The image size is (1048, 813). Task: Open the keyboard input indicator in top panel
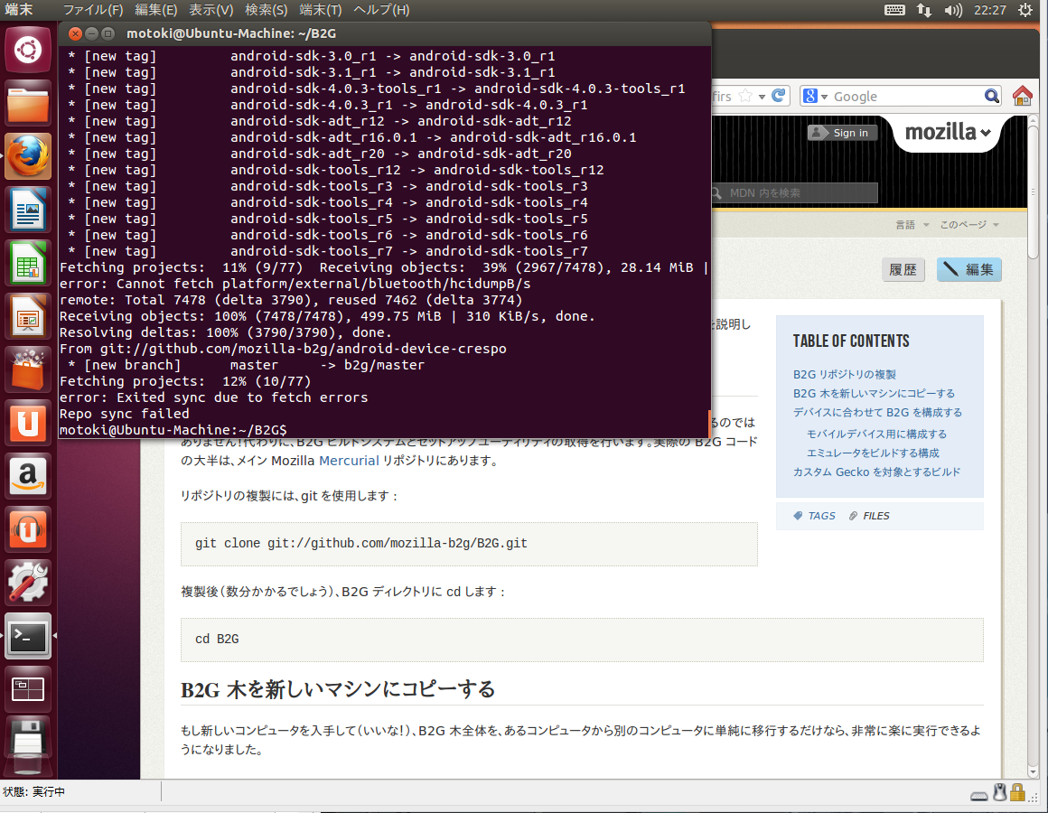[x=894, y=10]
